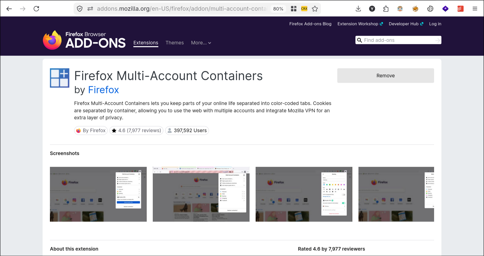Open the fourth partially visible screenshot
484x256 pixels.
396,194
